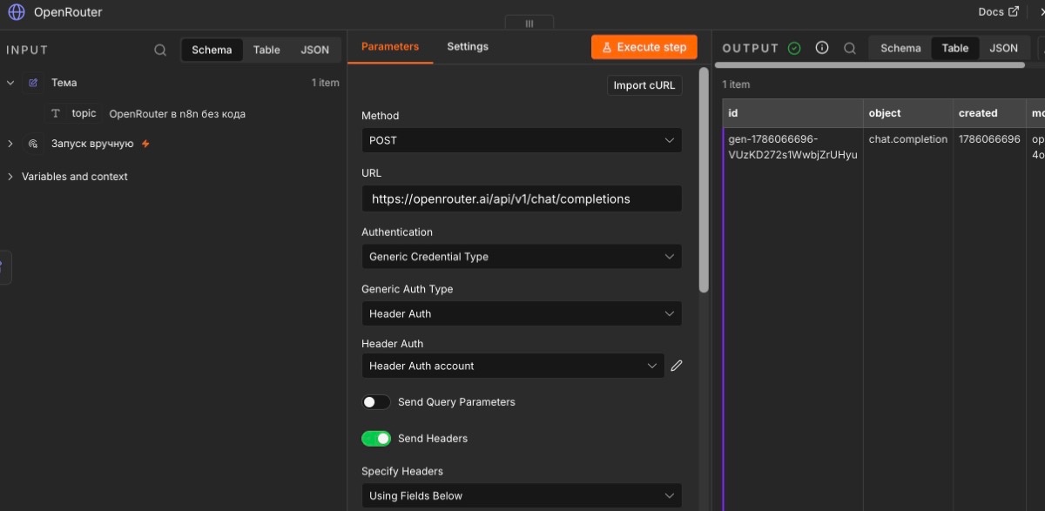This screenshot has height=511, width=1045.
Task: Open the Header Auth account dropdown
Action: coord(513,366)
